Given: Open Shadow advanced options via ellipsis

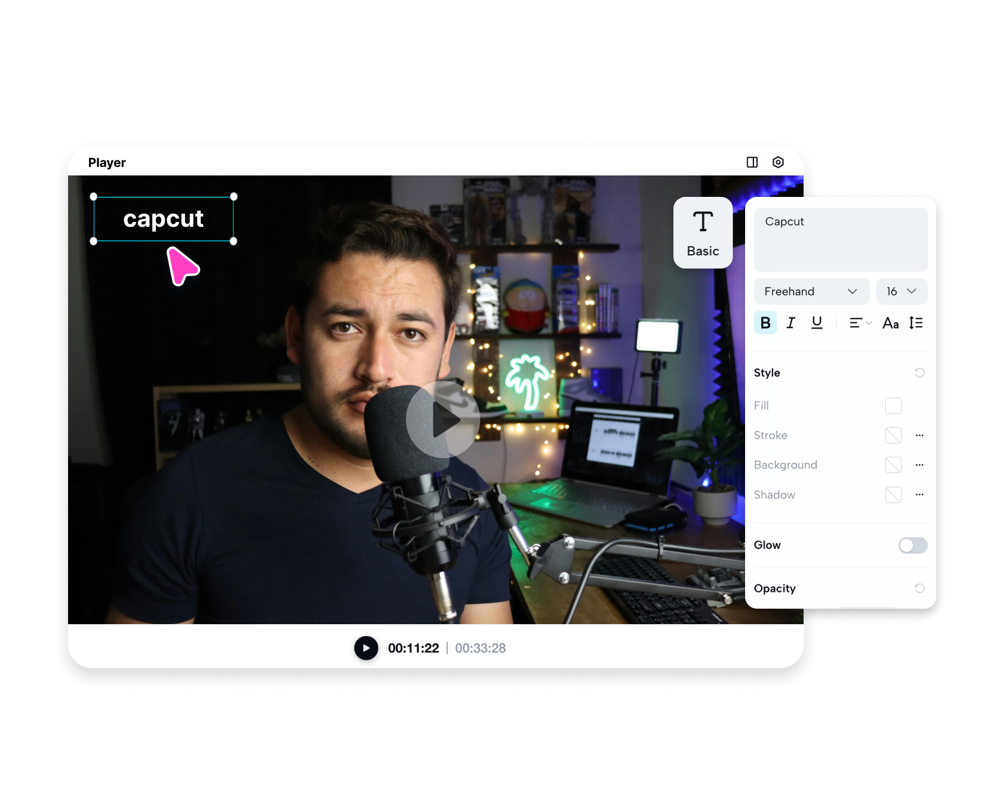Looking at the screenshot, I should [x=919, y=495].
